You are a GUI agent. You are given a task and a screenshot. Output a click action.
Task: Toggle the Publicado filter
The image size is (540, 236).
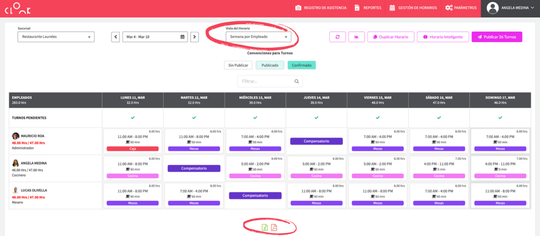tap(269, 65)
